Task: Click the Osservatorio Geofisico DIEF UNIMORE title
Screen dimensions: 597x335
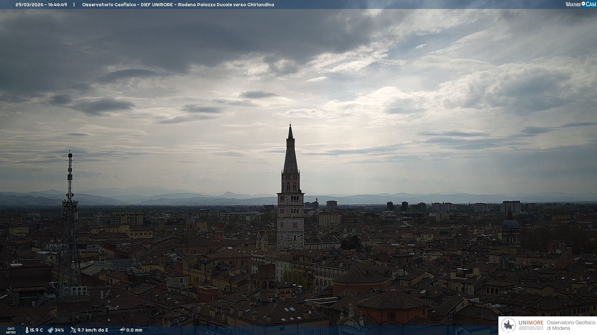Action: click(178, 5)
